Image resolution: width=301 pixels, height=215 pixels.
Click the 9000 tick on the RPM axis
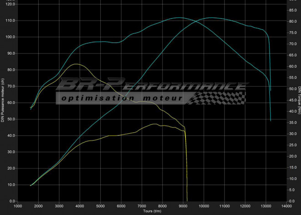tap(183, 206)
